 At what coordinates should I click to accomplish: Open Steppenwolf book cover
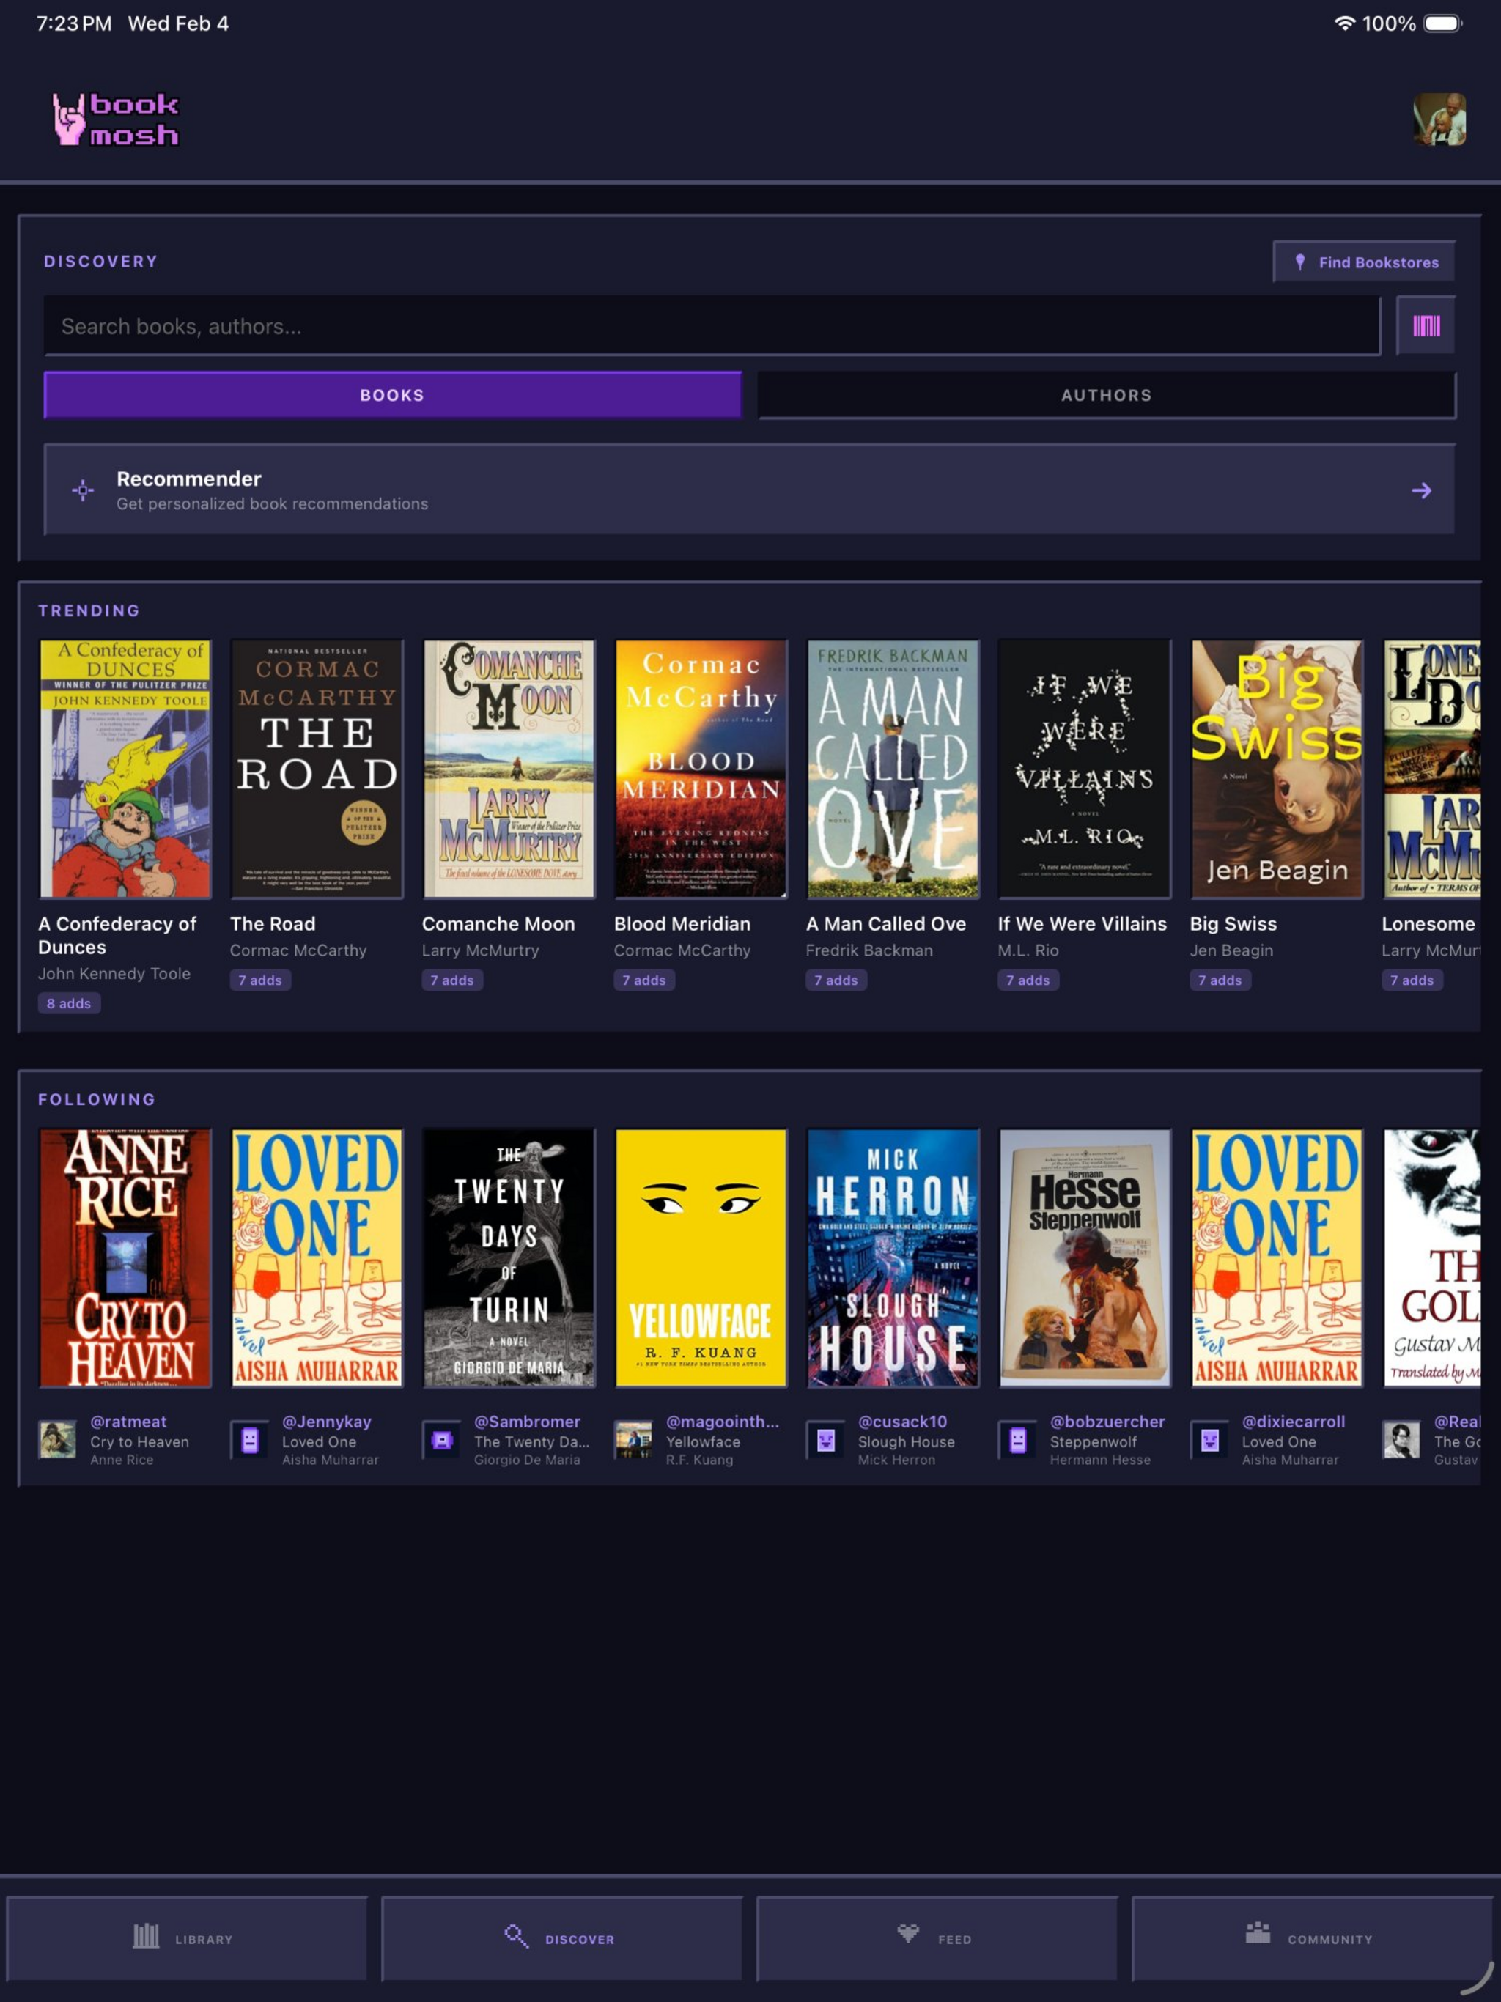(1085, 1258)
